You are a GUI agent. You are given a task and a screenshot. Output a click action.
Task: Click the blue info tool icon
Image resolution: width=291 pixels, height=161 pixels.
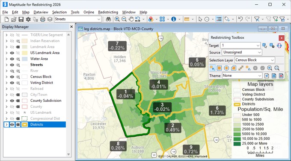pos(173,19)
